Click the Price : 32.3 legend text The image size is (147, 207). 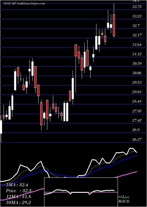click(x=18, y=191)
